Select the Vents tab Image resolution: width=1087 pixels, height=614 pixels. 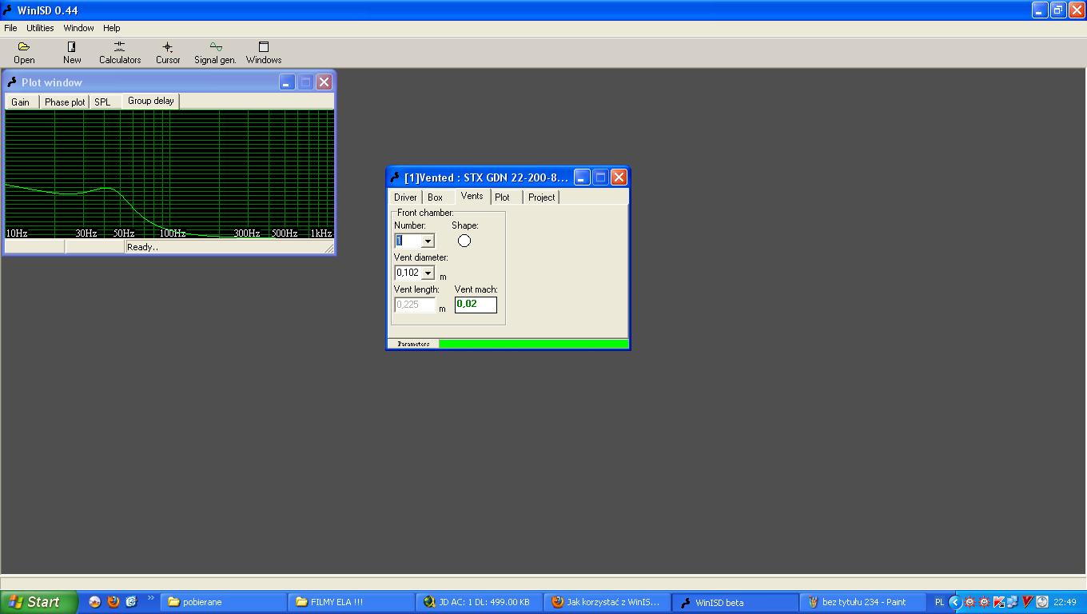pos(472,196)
